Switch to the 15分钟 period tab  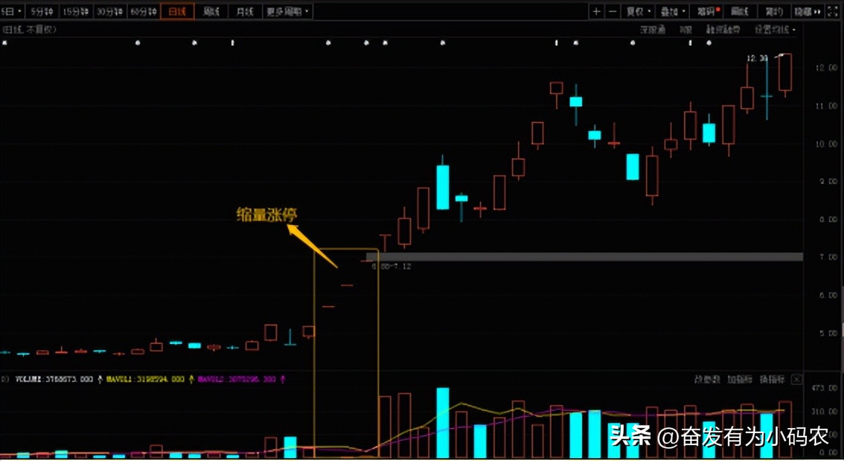point(75,11)
